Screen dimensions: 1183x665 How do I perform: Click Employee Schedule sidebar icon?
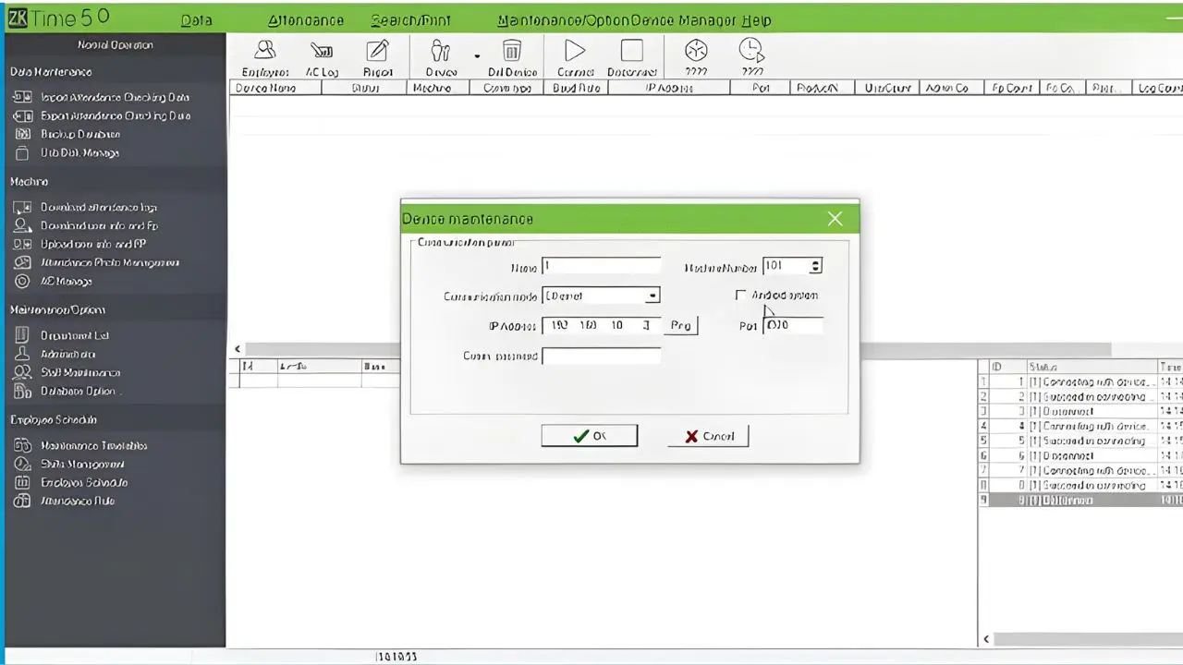click(23, 482)
